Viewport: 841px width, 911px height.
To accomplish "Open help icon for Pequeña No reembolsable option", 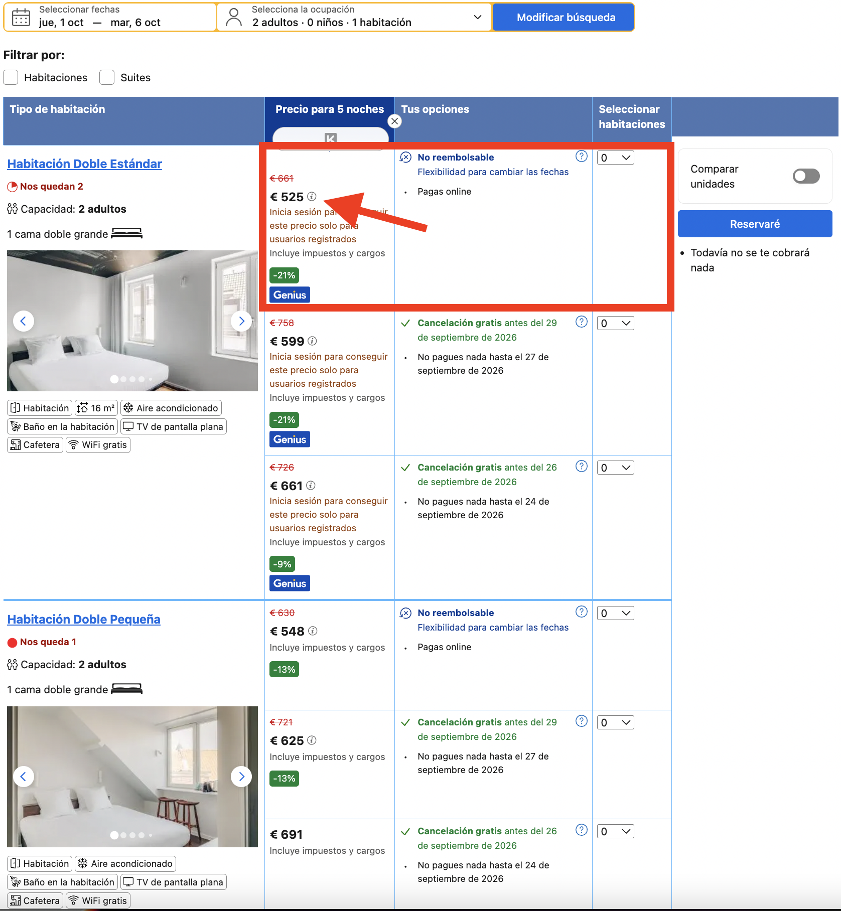I will (x=582, y=612).
